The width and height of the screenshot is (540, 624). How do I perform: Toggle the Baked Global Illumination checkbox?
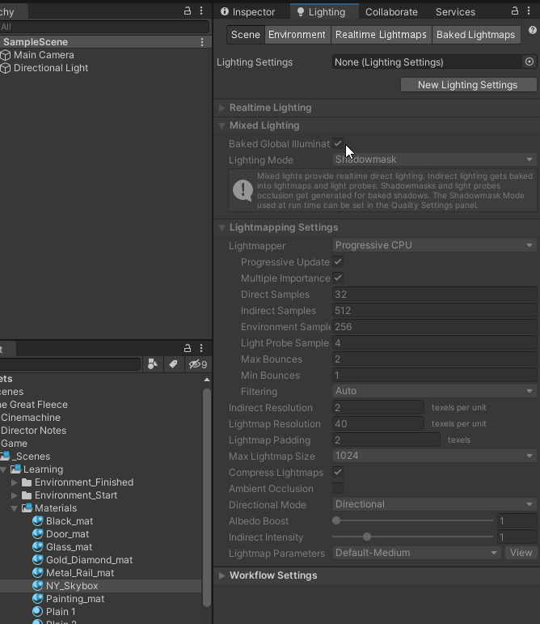[338, 143]
